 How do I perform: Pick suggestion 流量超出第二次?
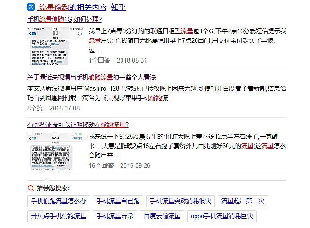pyautogui.click(x=243, y=201)
